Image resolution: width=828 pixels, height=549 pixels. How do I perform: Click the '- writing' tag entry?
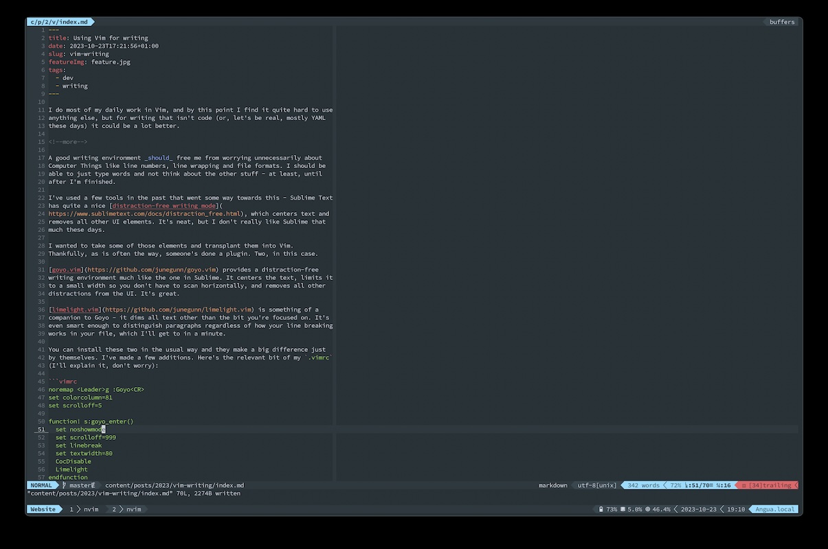[x=71, y=86]
